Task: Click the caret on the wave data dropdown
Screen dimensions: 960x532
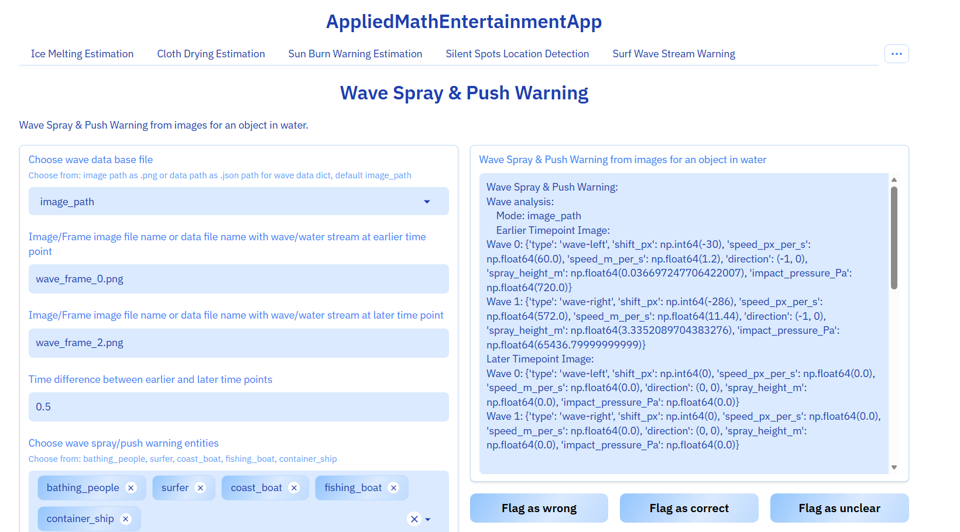Action: coord(427,201)
